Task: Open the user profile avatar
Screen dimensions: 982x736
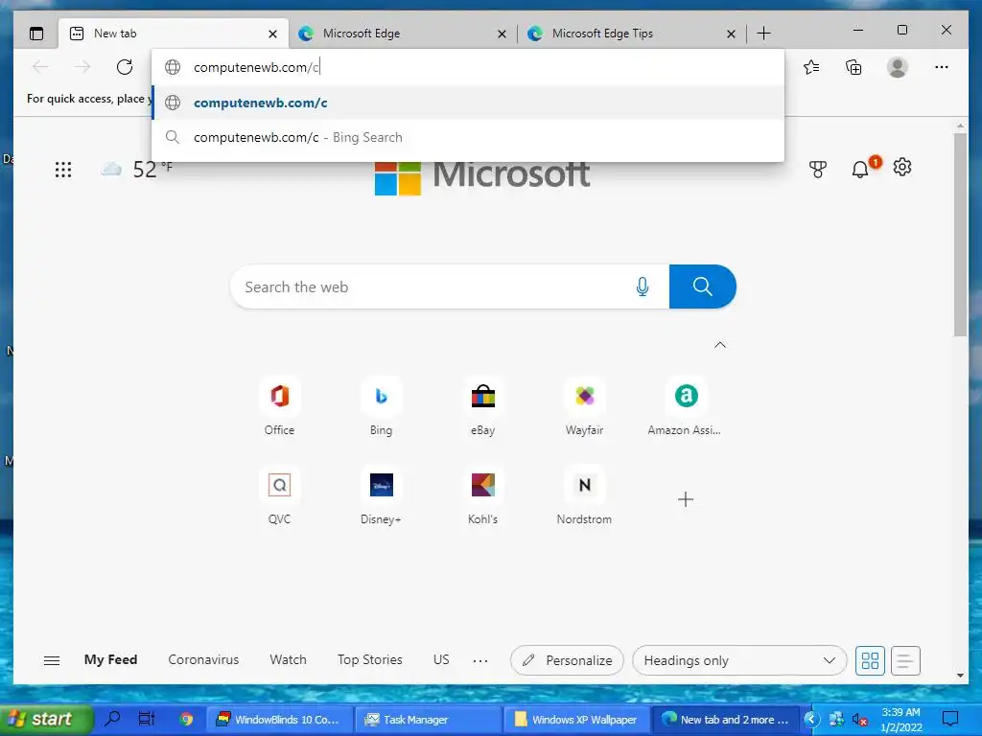Action: point(898,67)
